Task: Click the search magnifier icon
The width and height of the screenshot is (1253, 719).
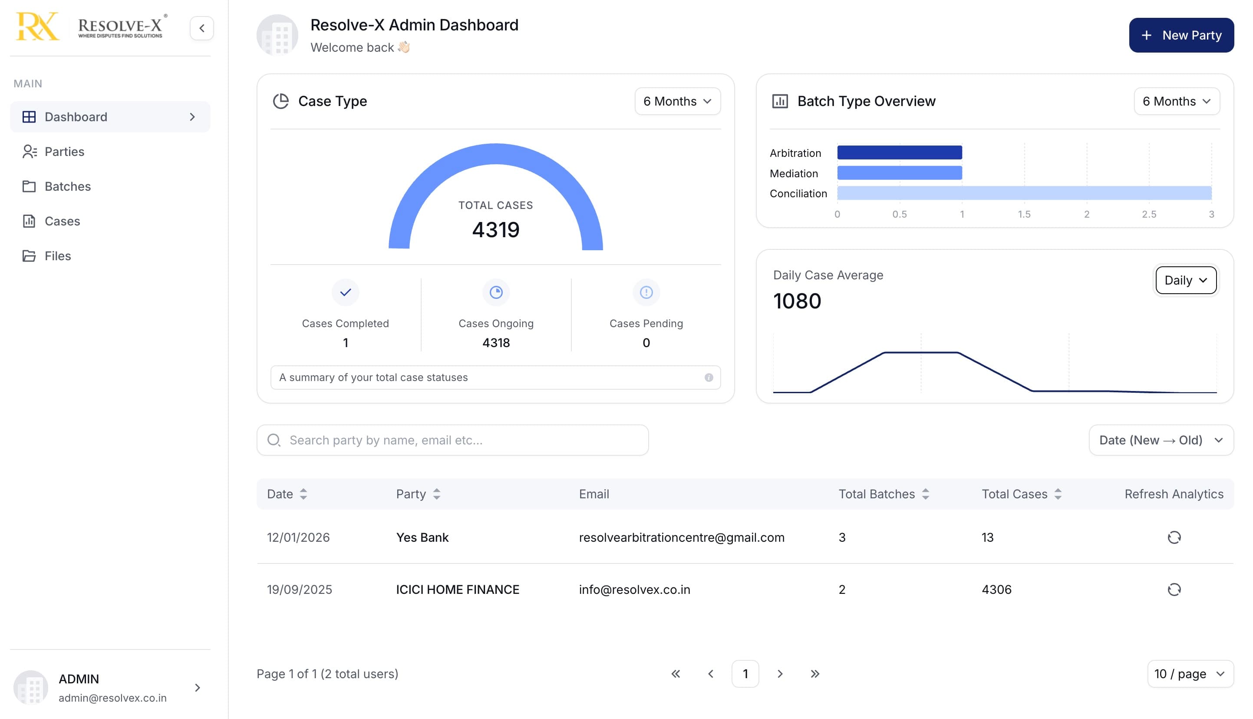Action: click(274, 440)
